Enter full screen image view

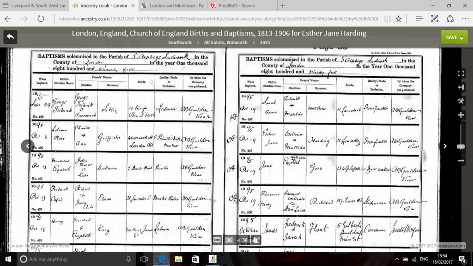(461, 73)
